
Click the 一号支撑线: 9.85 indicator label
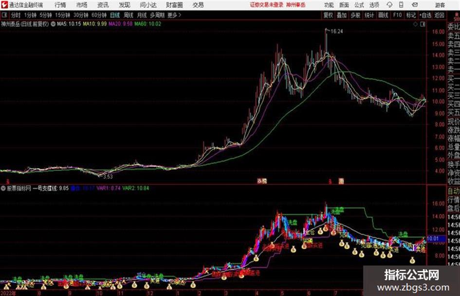pyautogui.click(x=51, y=188)
